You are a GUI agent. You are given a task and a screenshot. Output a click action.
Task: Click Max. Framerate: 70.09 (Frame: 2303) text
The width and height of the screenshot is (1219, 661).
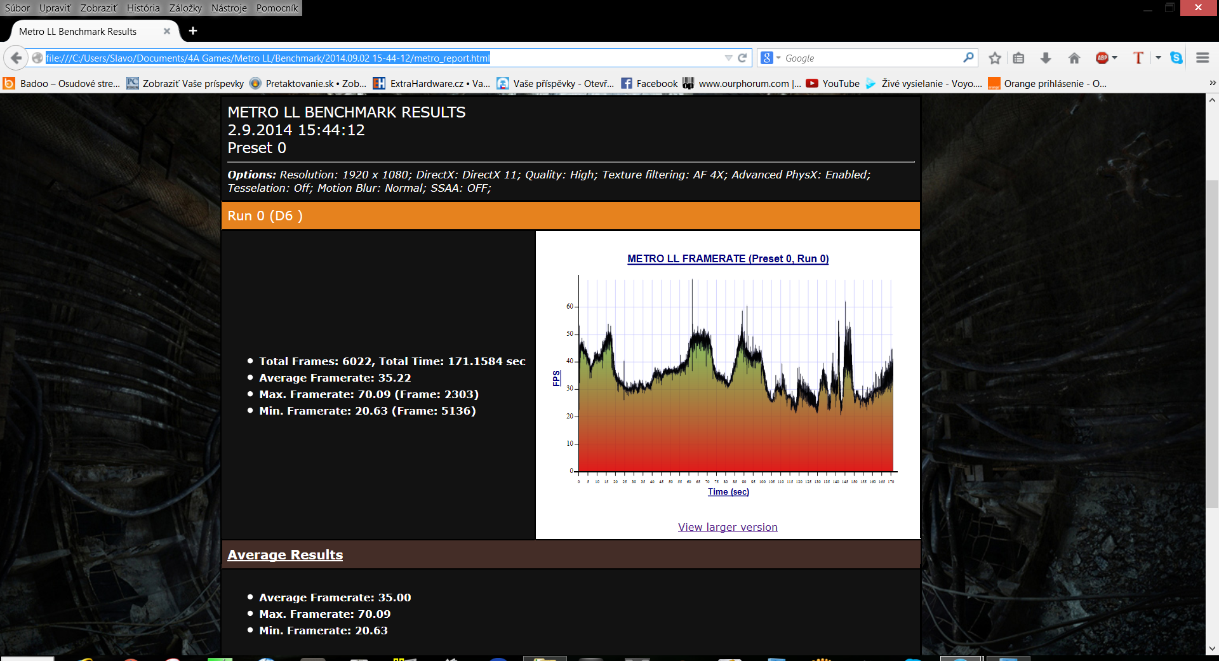click(369, 394)
